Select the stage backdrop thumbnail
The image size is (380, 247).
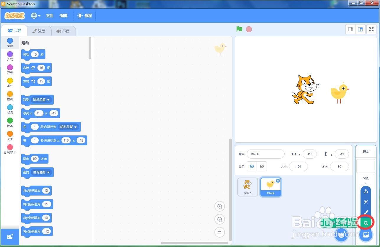pyautogui.click(x=366, y=166)
